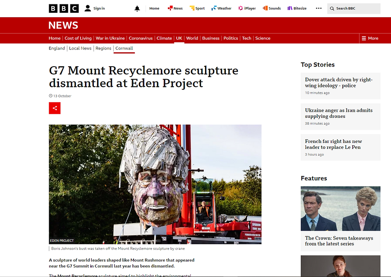Open the iPlayer icon link

pyautogui.click(x=241, y=8)
